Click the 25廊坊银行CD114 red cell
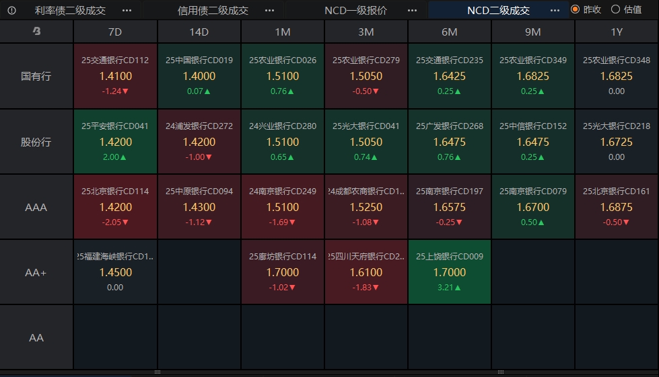659x377 pixels. pyautogui.click(x=282, y=272)
